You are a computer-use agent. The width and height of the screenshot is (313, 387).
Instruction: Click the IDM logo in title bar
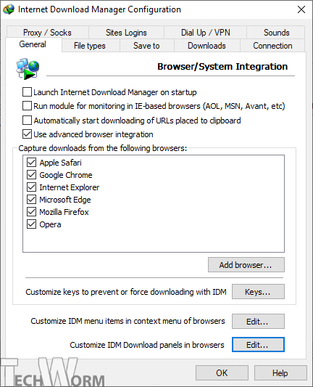coord(9,9)
